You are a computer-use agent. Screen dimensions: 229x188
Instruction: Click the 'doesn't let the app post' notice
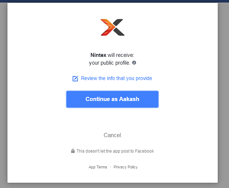click(x=115, y=151)
